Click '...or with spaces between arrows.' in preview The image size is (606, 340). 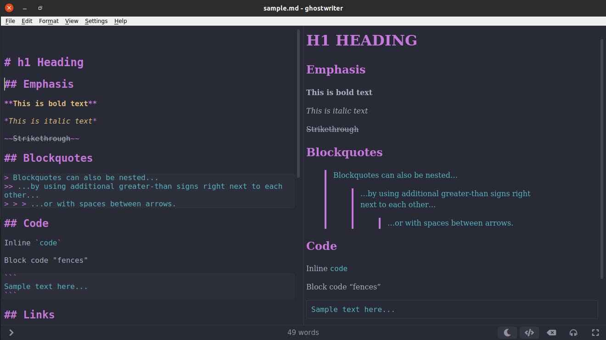click(450, 223)
